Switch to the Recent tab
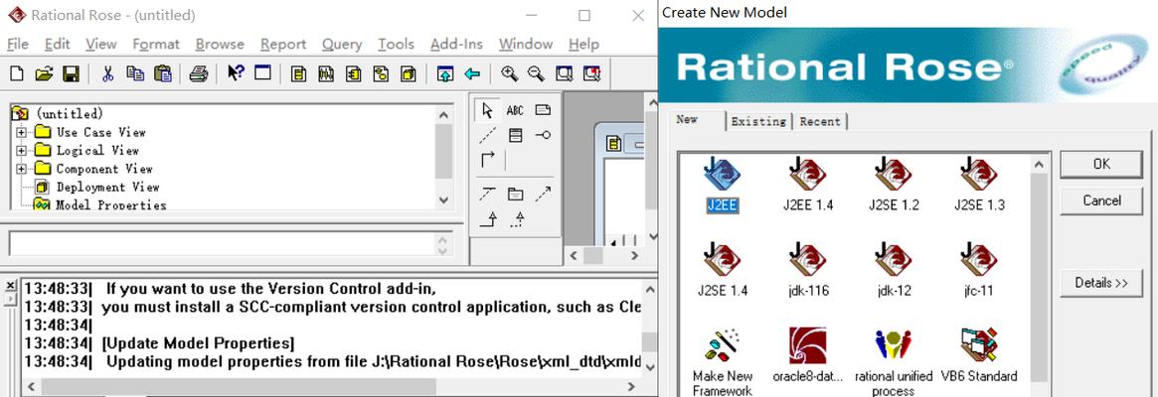Viewport: 1158px width, 397px height. pyautogui.click(x=820, y=122)
